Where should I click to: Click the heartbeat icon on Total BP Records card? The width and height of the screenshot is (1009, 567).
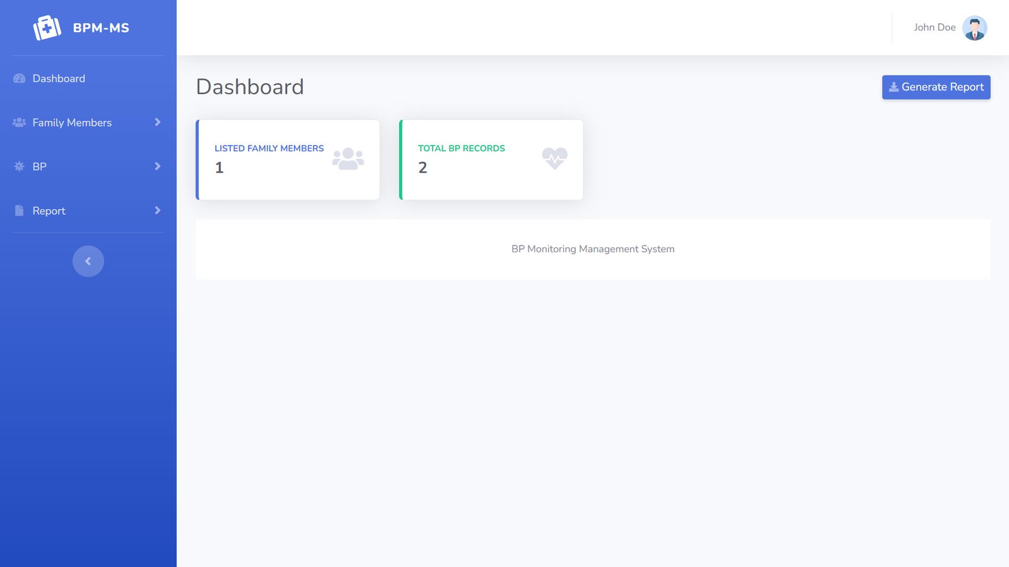click(555, 159)
